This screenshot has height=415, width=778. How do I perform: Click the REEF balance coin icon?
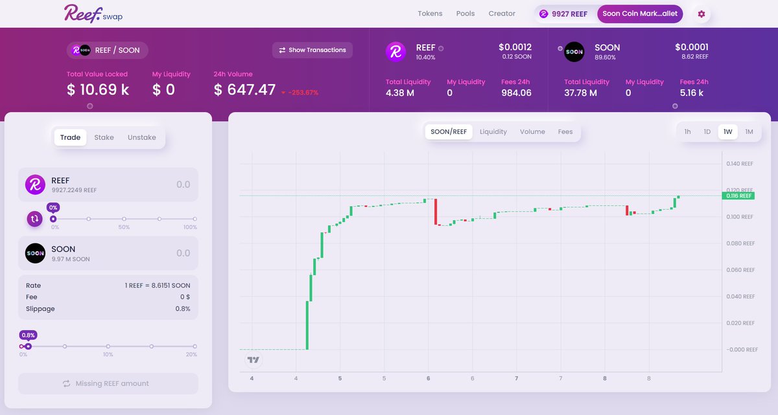543,14
